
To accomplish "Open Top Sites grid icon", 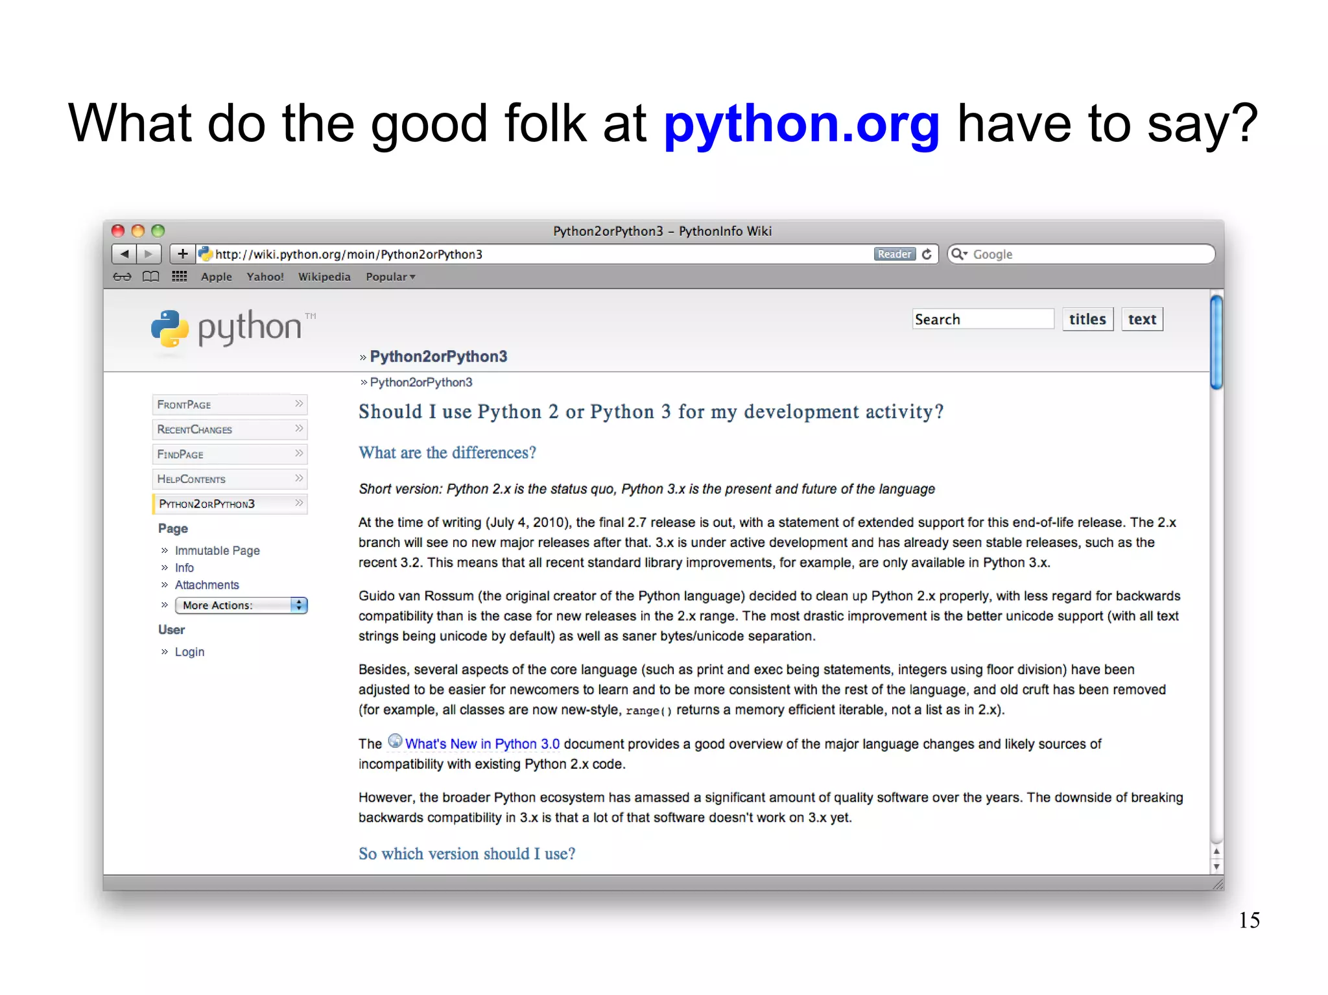I will tap(180, 277).
